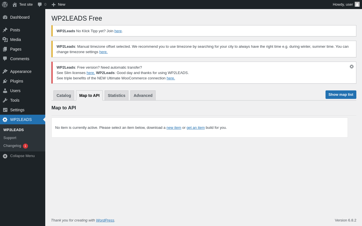This screenshot has width=362, height=226.
Task: Open the comments bubble in admin bar
Action: point(42,5)
